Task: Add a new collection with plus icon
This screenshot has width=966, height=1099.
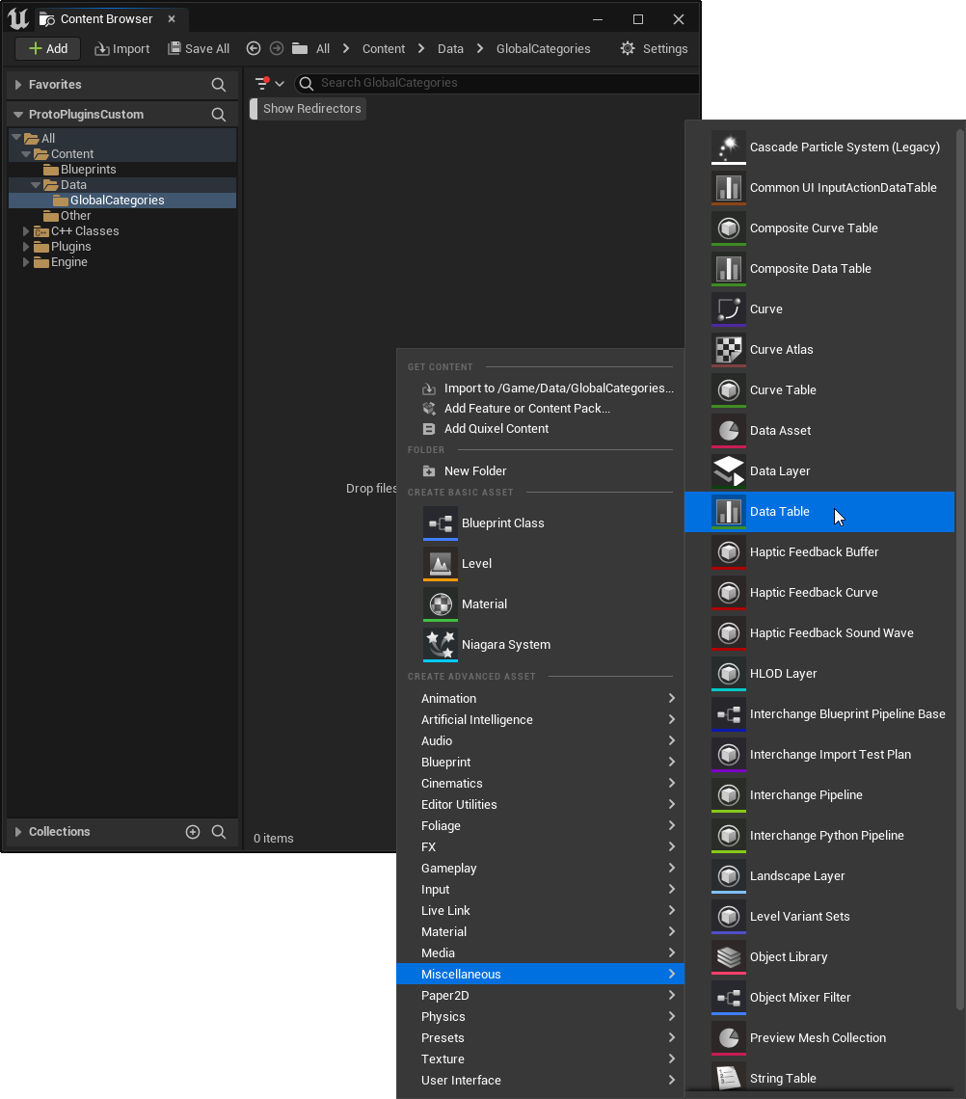Action: tap(193, 832)
